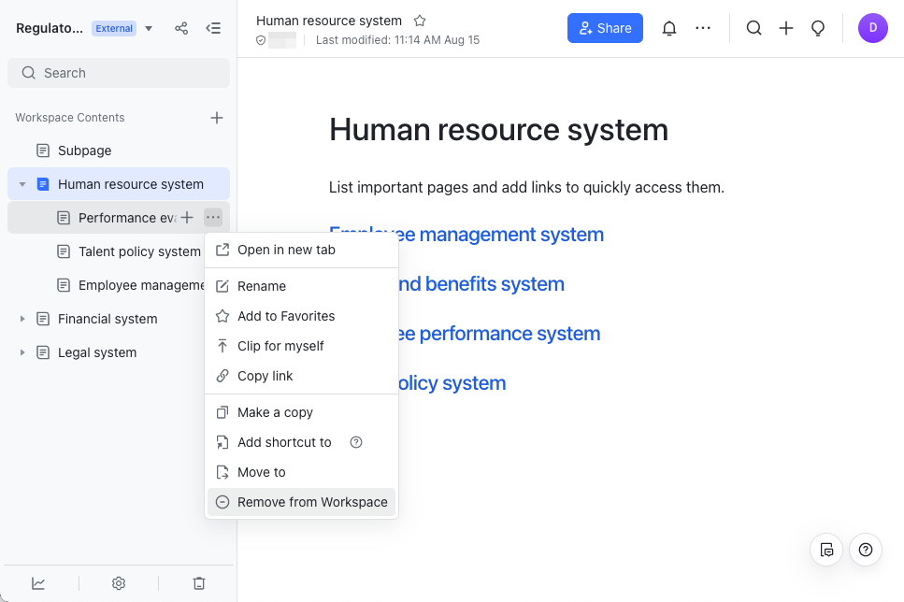
Task: Open the performance system link
Action: tap(499, 334)
